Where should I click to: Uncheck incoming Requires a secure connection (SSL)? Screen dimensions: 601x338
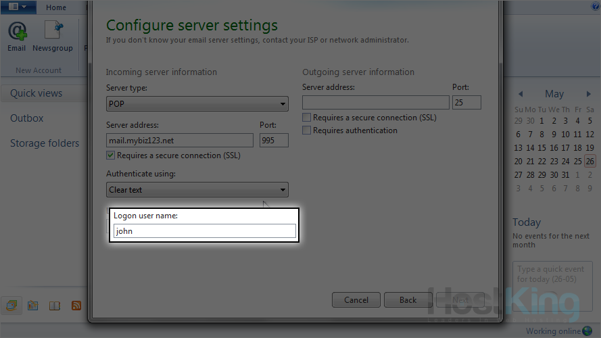111,155
